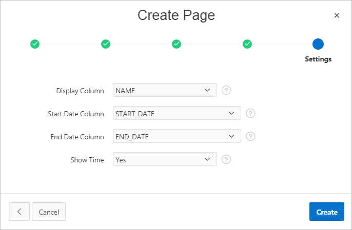352x230 pixels.
Task: Go to the second completed wizard step
Action: (x=106, y=44)
